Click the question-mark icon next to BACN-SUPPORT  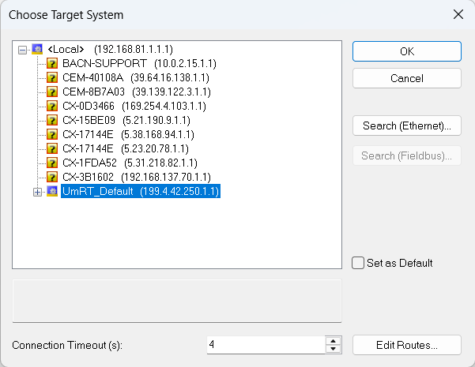click(x=52, y=63)
